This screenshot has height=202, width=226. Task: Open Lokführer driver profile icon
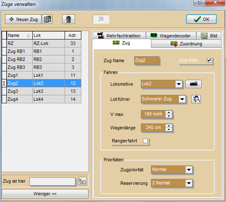196,99
